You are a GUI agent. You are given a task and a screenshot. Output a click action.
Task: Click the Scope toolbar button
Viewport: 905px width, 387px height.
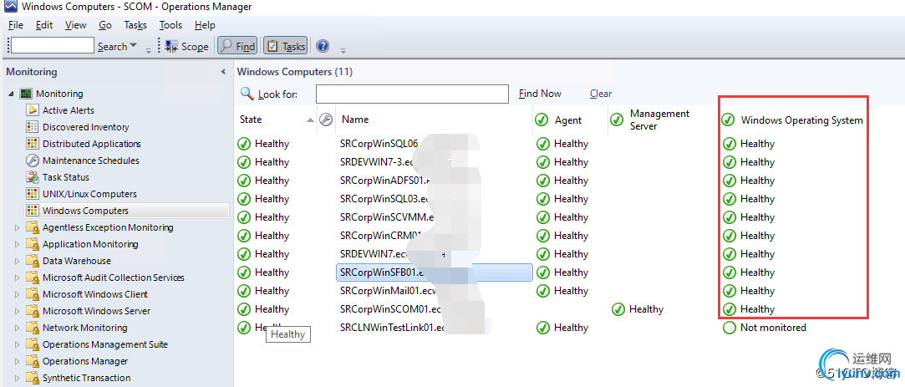[187, 46]
